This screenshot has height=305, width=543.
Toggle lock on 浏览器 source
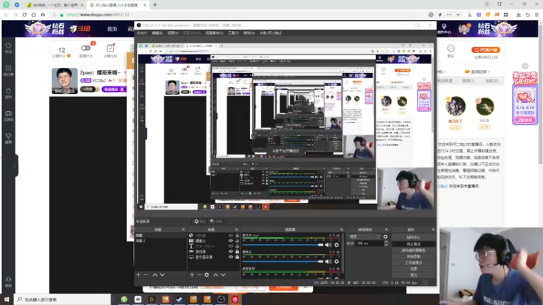[x=237, y=235]
